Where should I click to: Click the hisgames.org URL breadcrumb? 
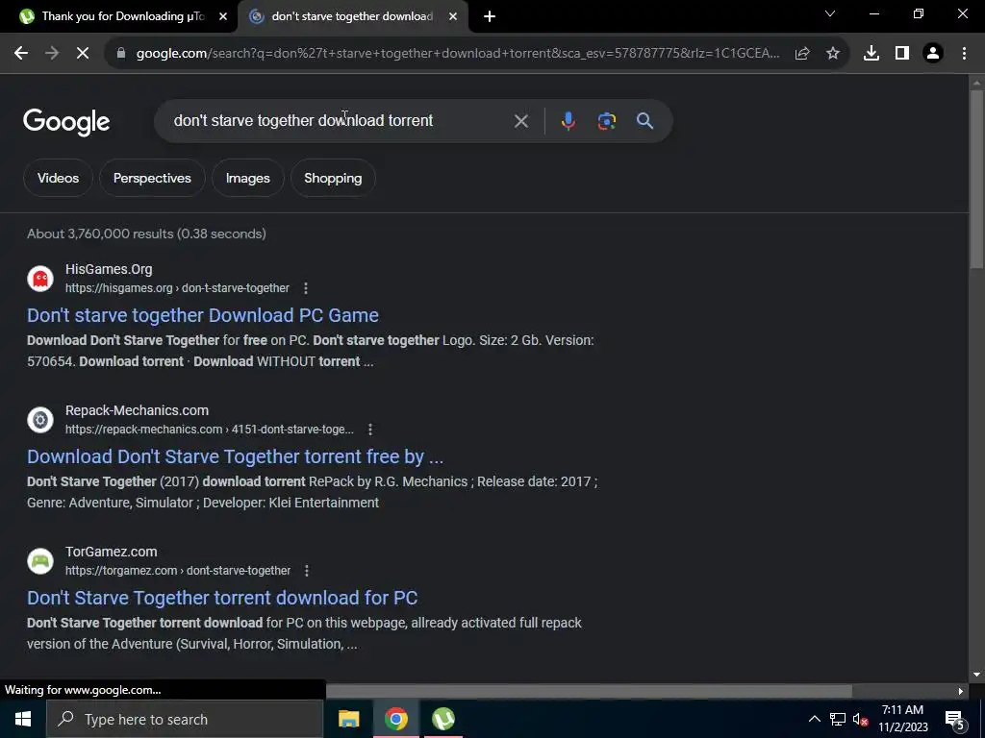pyautogui.click(x=177, y=288)
